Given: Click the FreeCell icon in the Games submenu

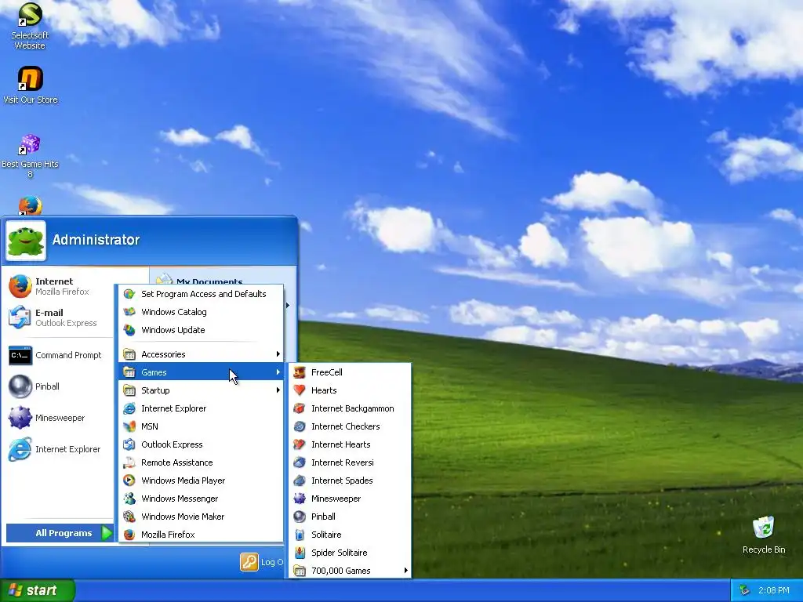Looking at the screenshot, I should tap(300, 372).
